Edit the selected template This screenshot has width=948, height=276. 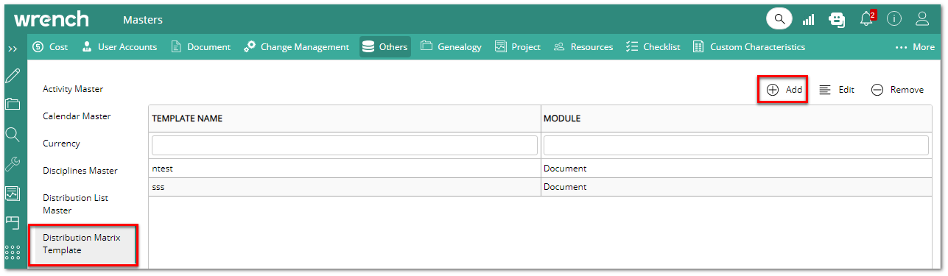pos(837,90)
